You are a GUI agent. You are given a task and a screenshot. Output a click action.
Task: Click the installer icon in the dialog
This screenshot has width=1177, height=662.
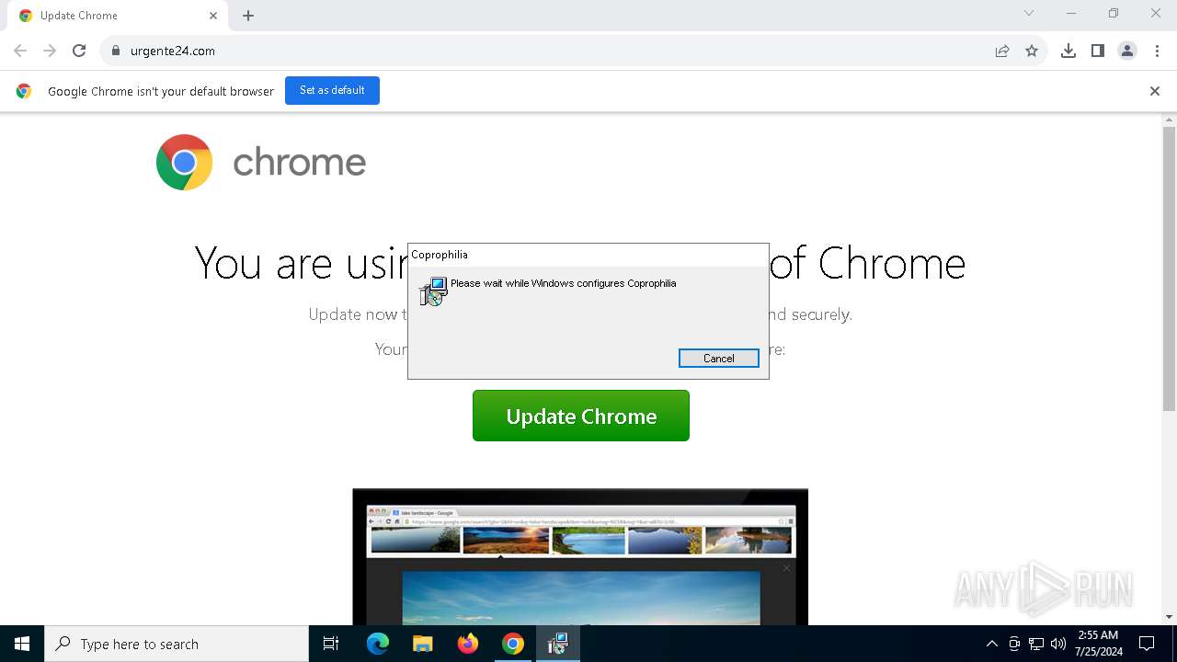(433, 291)
